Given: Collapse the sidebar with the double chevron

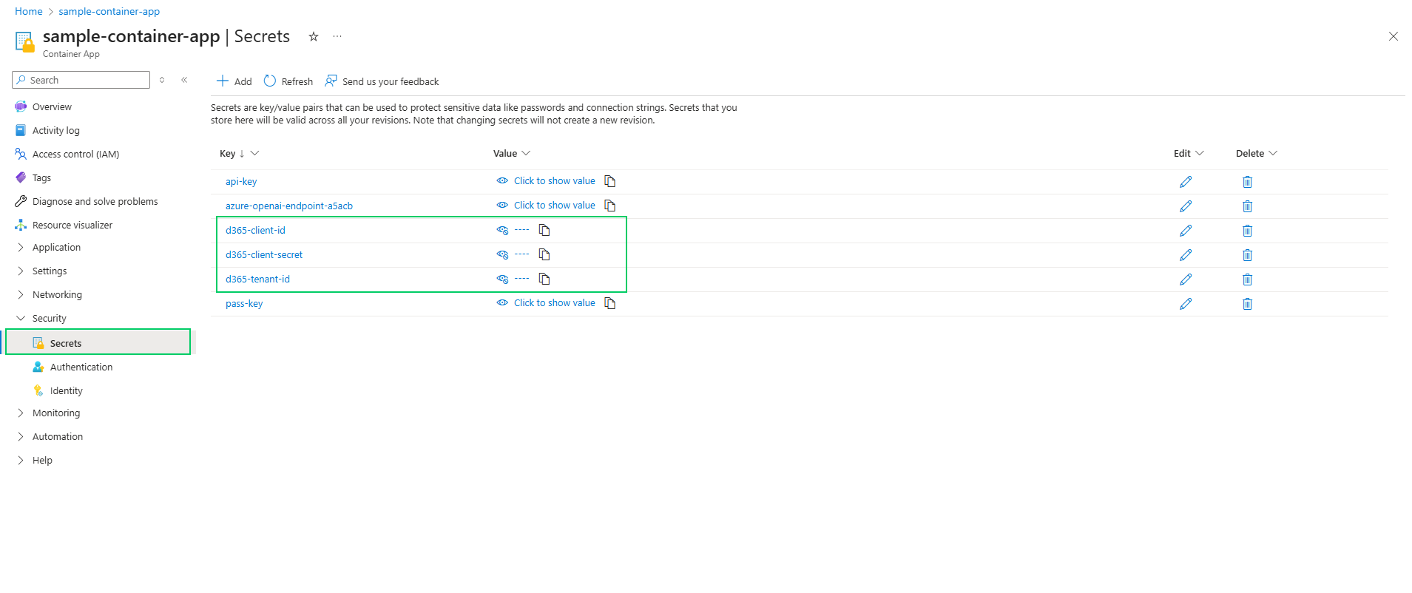Looking at the screenshot, I should coord(184,80).
